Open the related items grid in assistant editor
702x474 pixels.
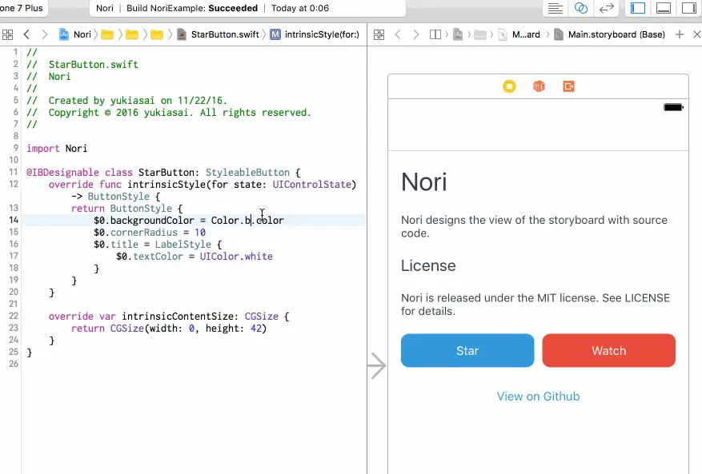point(379,34)
